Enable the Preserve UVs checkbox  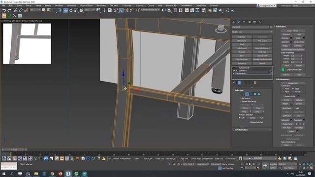tap(283, 96)
